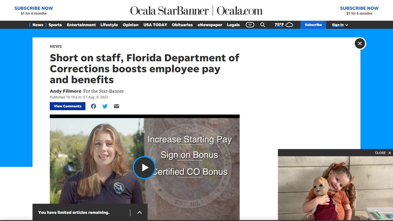The width and height of the screenshot is (393, 221).
Task: Go to the Legals section
Action: (233, 25)
